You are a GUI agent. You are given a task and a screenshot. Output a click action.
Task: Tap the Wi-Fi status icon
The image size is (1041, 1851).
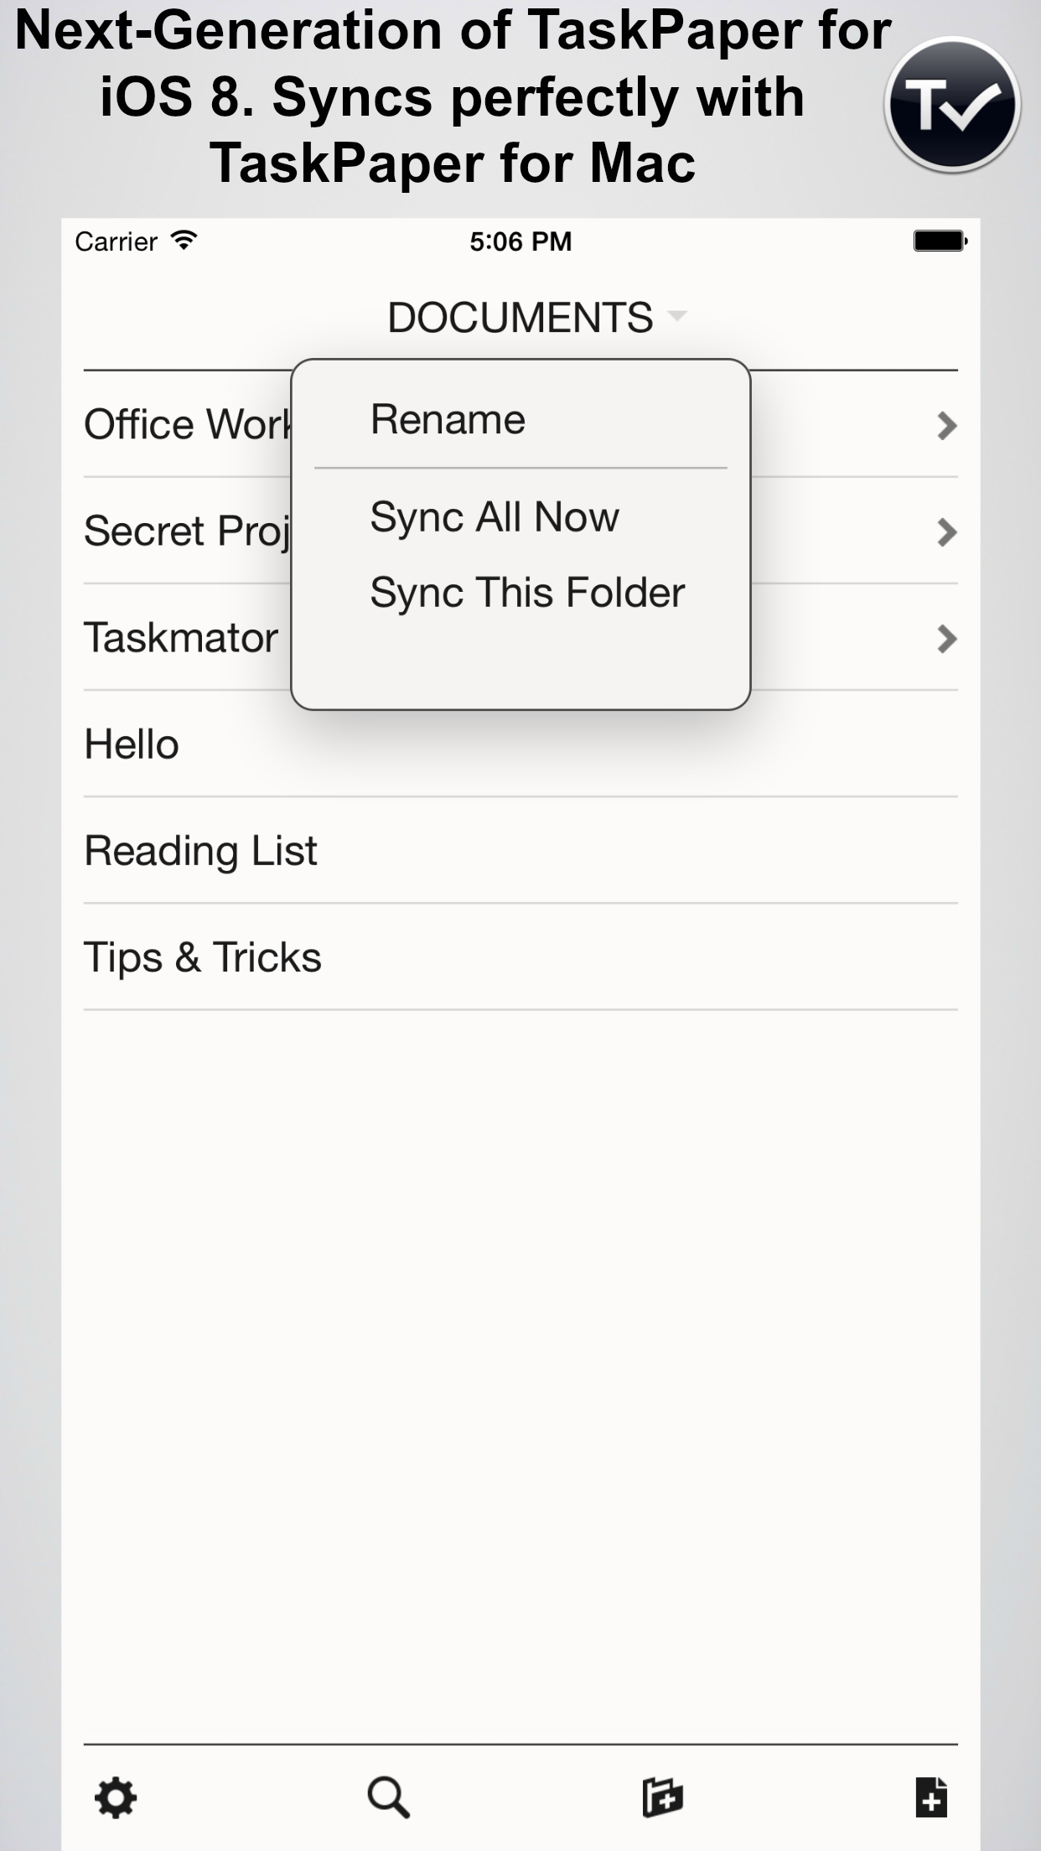pos(184,241)
